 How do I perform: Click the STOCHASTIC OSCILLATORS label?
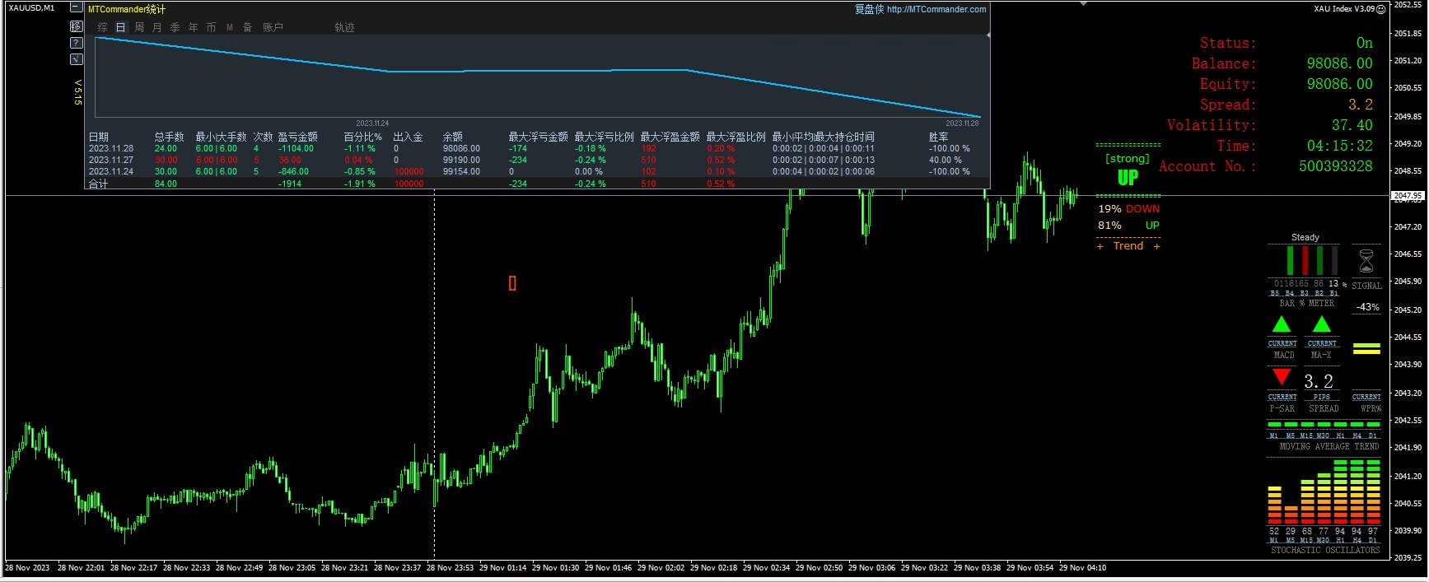point(1324,550)
